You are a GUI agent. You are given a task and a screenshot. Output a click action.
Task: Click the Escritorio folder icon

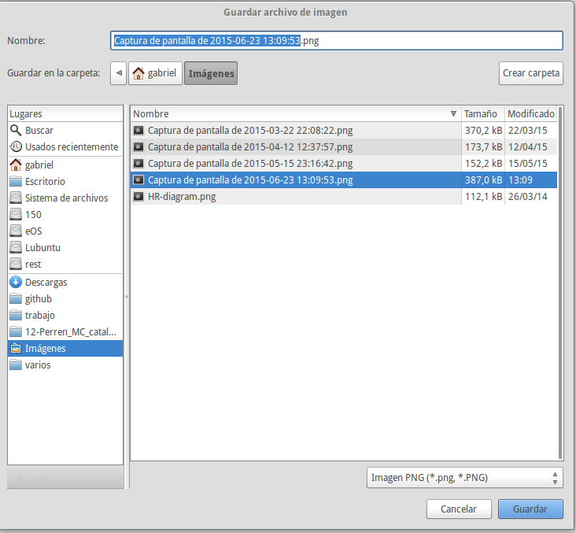[16, 181]
